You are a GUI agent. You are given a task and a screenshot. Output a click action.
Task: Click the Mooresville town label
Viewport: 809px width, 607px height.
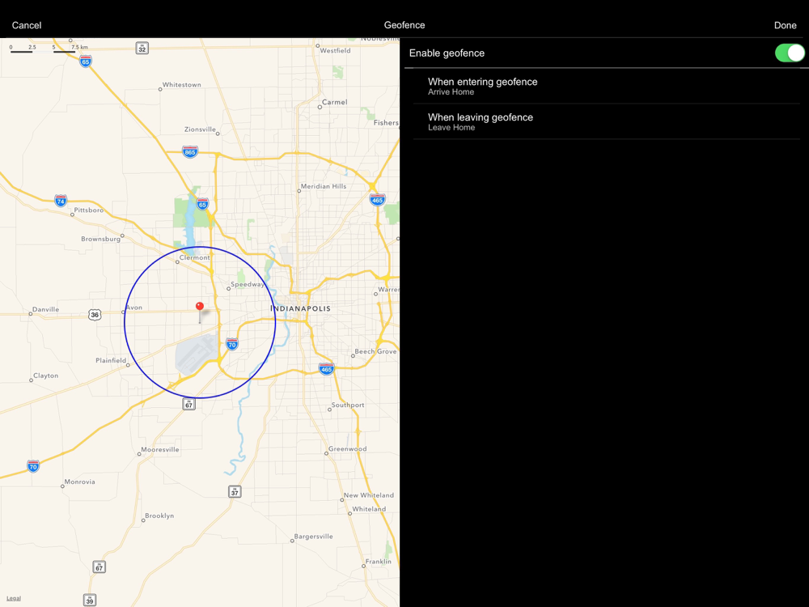coord(160,449)
